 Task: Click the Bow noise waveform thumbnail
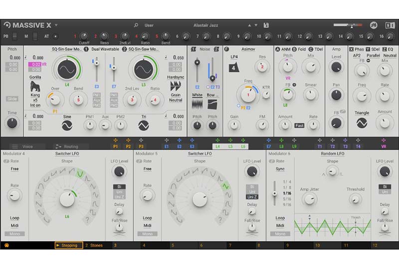click(x=212, y=104)
